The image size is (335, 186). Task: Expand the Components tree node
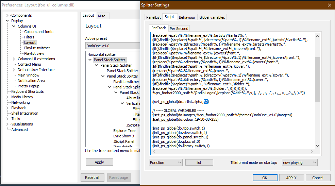(8, 15)
